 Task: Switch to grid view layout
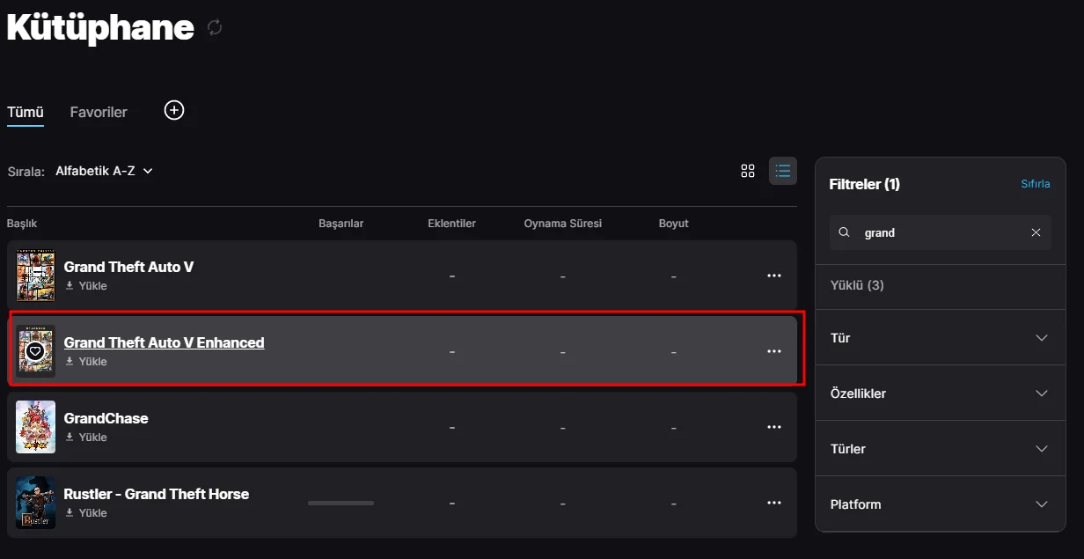(x=748, y=171)
